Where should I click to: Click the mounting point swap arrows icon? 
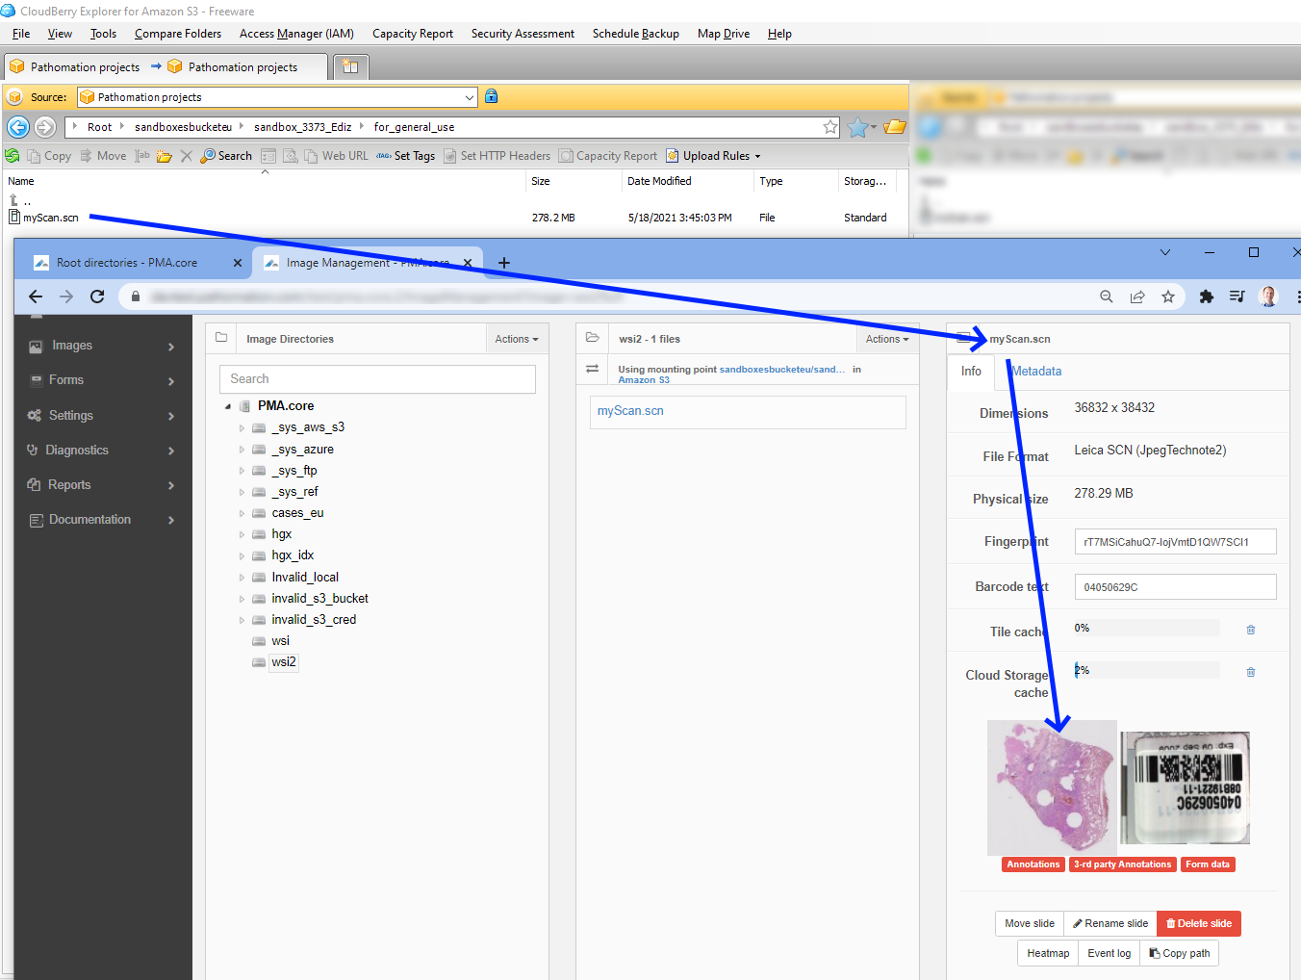click(593, 369)
